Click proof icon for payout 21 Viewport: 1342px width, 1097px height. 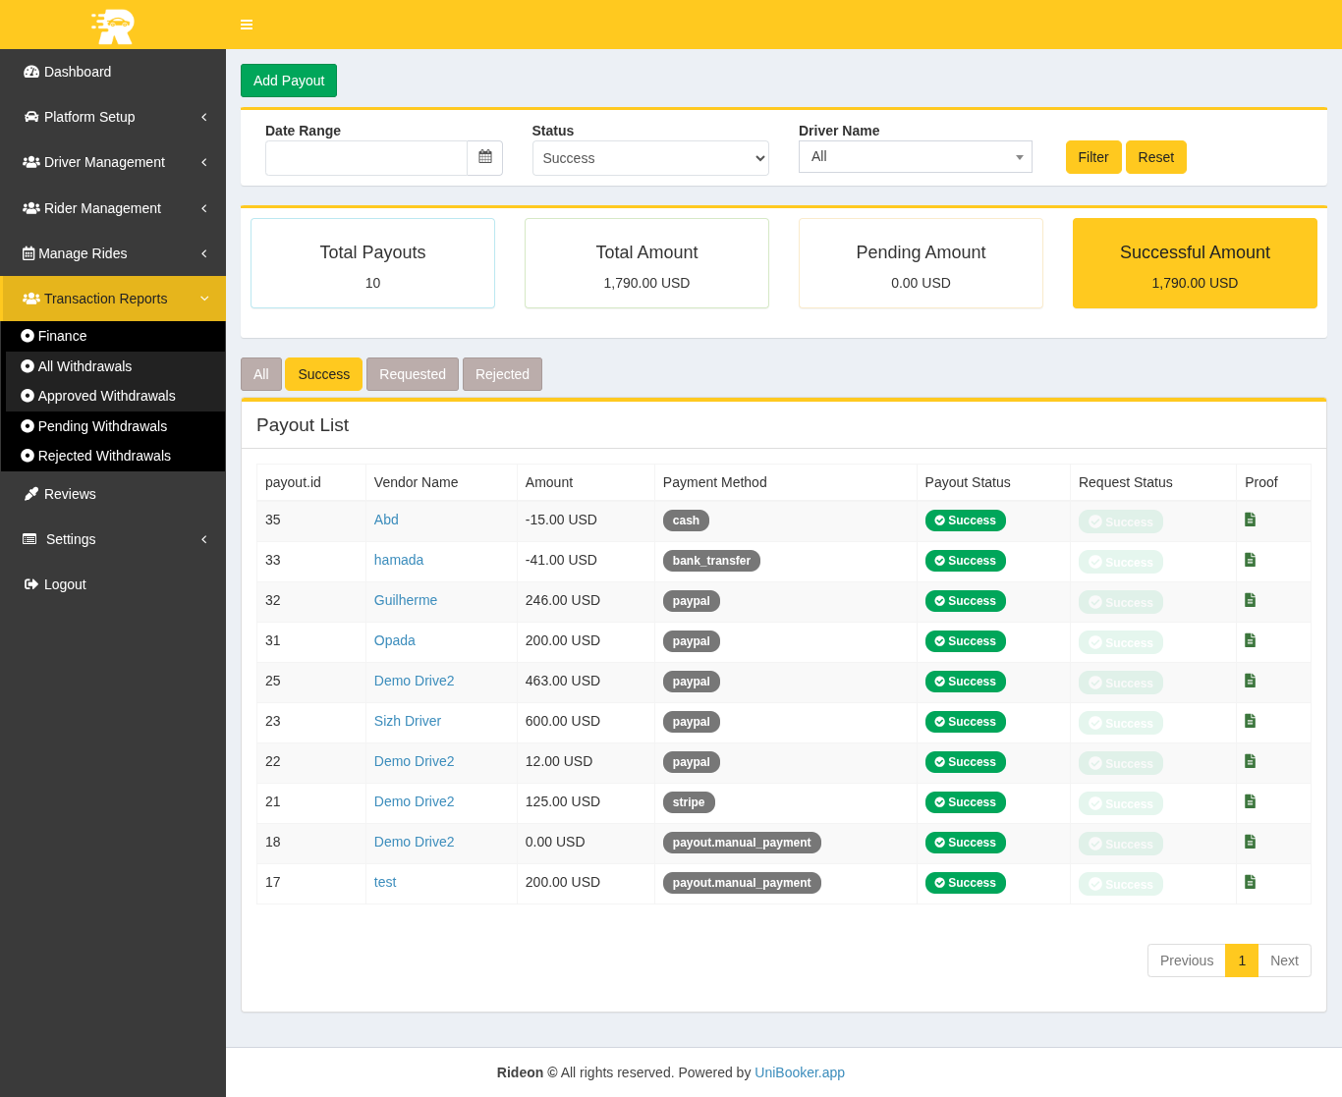(x=1250, y=801)
